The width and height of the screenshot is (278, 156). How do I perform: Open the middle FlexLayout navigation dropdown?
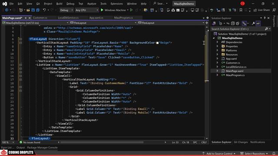point(103,23)
